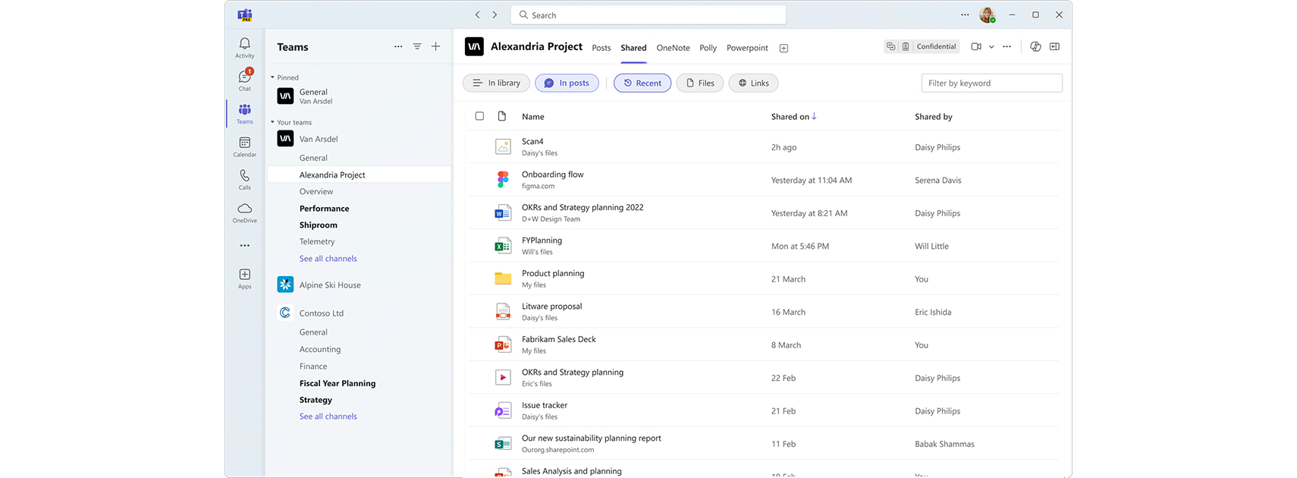Toggle Files filter pill

coord(699,83)
